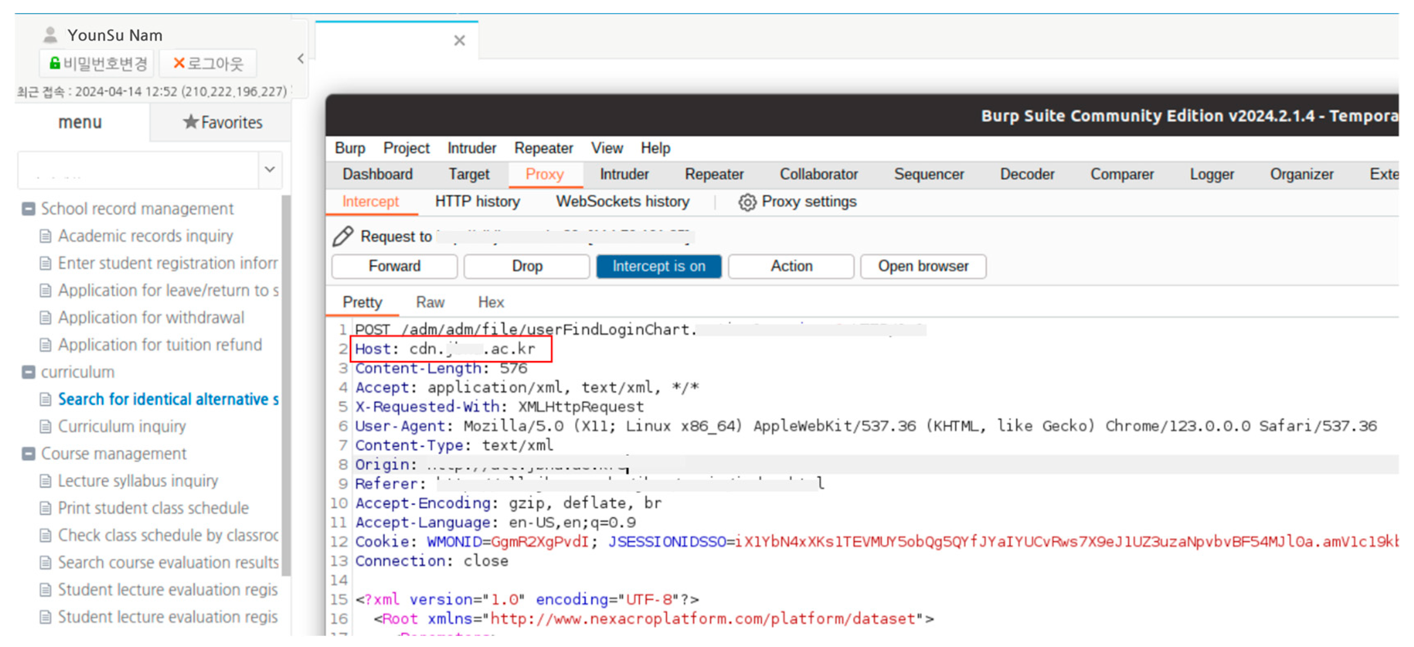Switch request view to Raw tab
This screenshot has height=647, width=1414.
tap(430, 302)
